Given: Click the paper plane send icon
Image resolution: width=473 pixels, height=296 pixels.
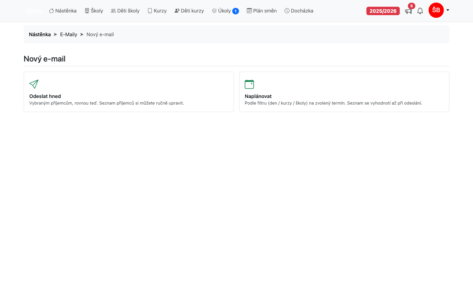Looking at the screenshot, I should 34,84.
